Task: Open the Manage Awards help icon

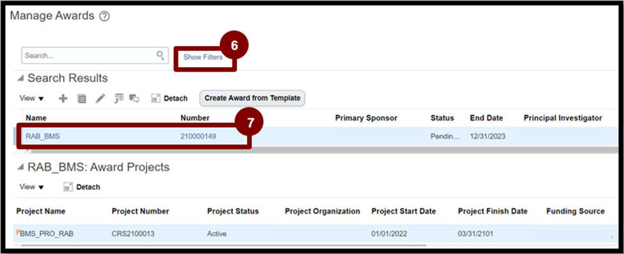Action: click(104, 17)
